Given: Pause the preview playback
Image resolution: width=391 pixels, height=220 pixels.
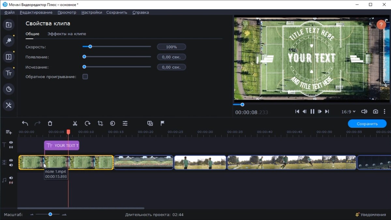Looking at the screenshot, I should [x=312, y=112].
